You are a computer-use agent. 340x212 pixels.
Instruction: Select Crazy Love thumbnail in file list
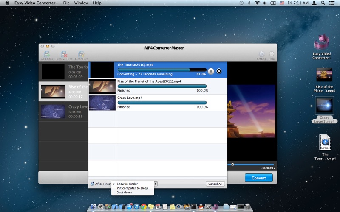click(53, 112)
